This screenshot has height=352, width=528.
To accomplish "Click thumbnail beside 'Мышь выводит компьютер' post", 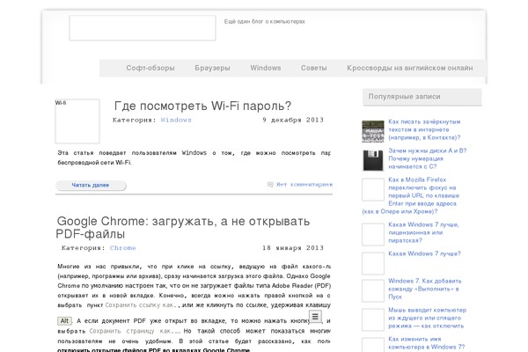I will click(373, 319).
